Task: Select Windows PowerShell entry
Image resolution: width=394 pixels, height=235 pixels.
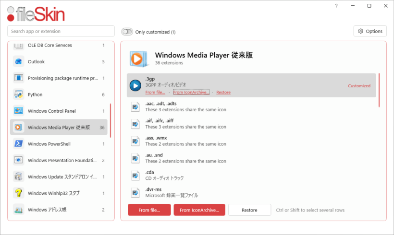Action: coord(59,144)
